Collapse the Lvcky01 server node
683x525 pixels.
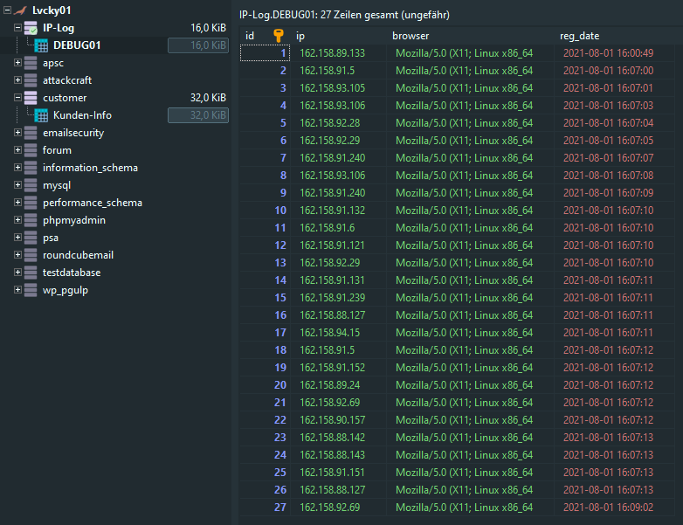7,10
